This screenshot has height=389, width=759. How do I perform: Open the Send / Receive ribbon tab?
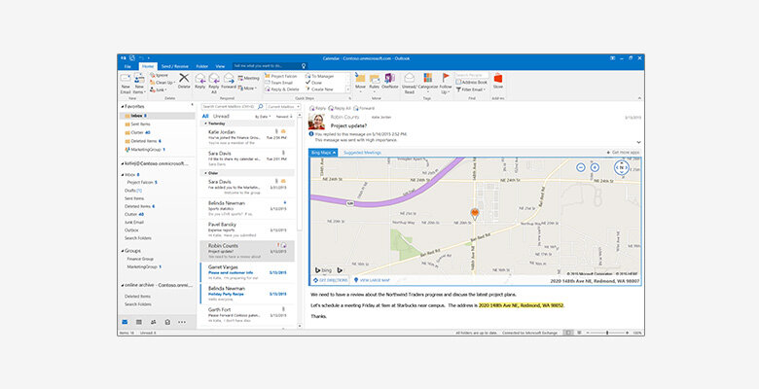[x=177, y=66]
